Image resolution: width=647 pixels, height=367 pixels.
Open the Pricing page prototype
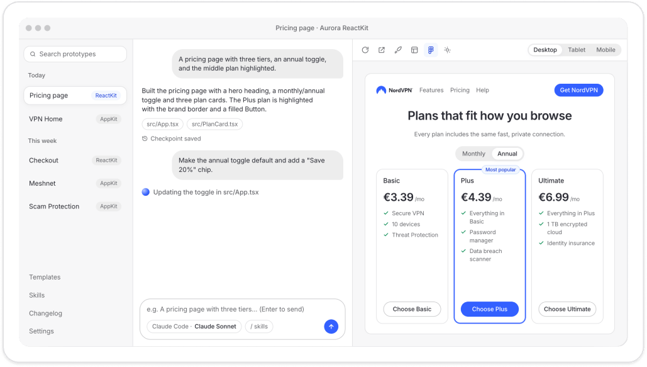click(75, 96)
